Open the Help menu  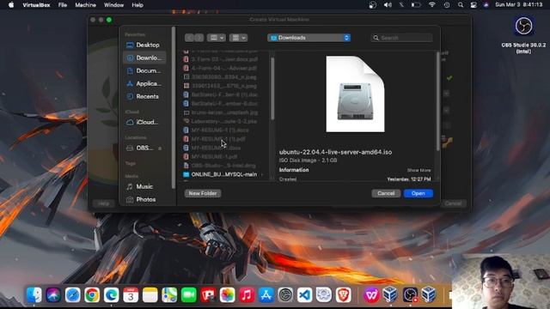point(137,5)
